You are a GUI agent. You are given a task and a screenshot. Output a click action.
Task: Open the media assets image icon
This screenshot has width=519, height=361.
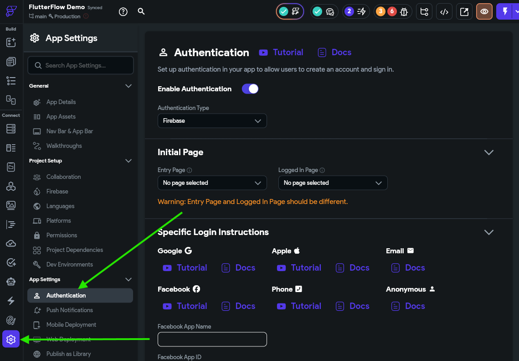pyautogui.click(x=11, y=205)
